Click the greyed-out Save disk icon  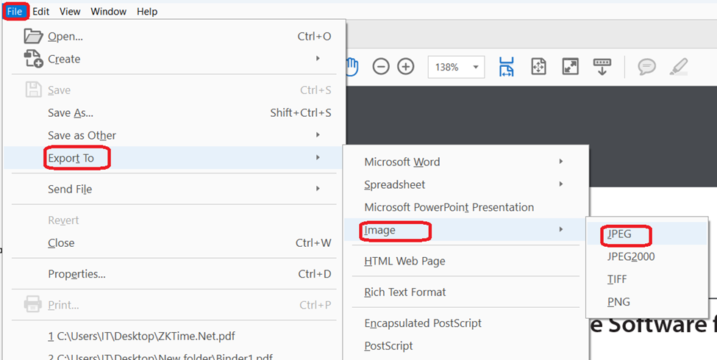[33, 90]
